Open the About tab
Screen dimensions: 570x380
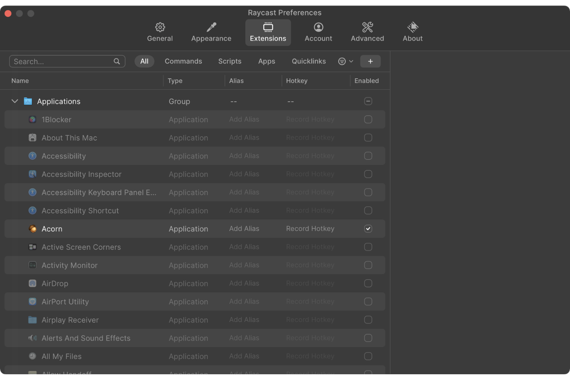(412, 32)
